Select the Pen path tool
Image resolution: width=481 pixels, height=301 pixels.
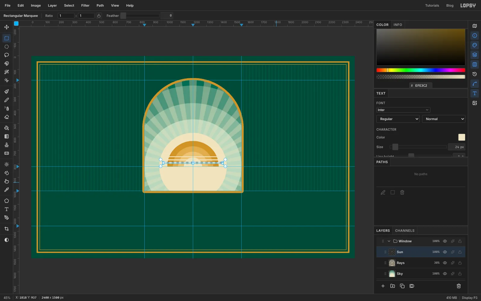click(7, 218)
